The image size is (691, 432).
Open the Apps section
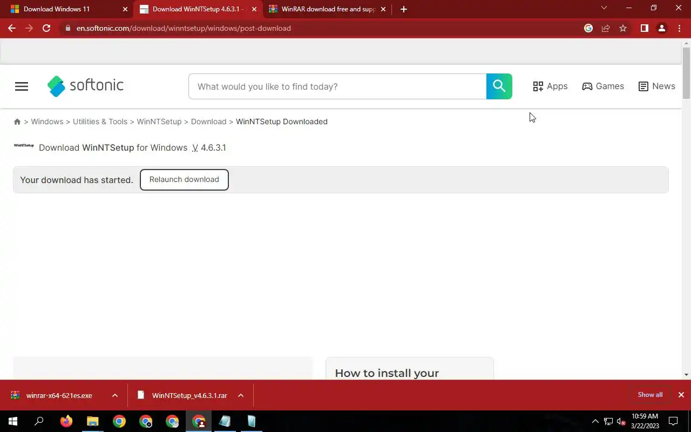pyautogui.click(x=550, y=86)
